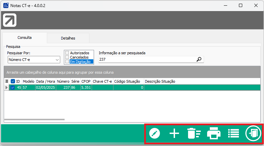Click the trash delete icon
This screenshot has height=146, width=264.
click(x=194, y=134)
